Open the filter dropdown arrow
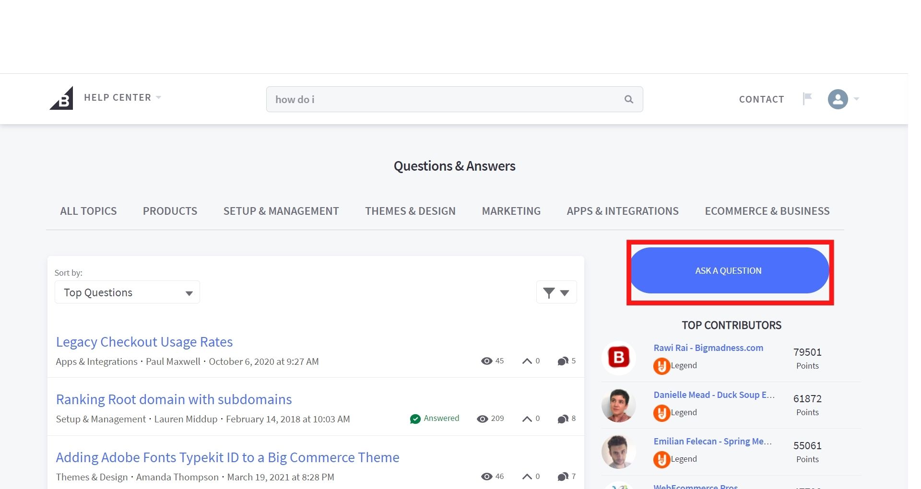This screenshot has height=489, width=921. 564,292
